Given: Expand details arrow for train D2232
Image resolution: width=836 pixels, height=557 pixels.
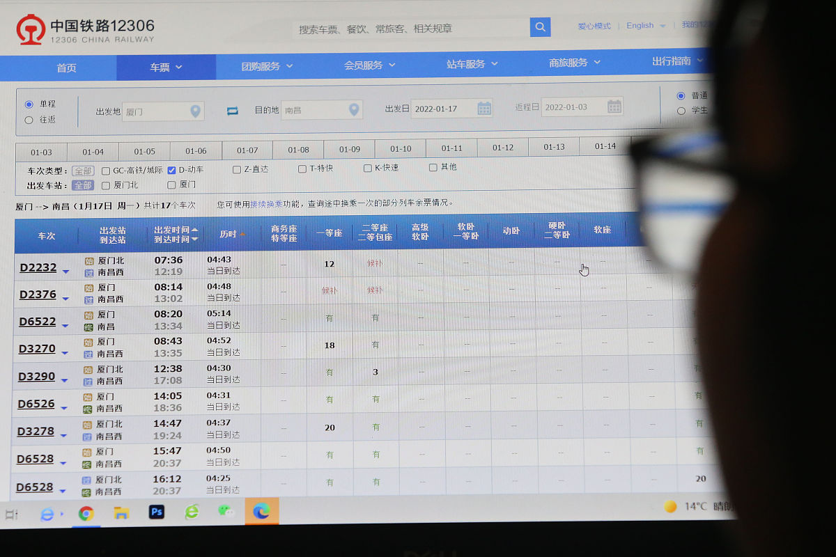Looking at the screenshot, I should pyautogui.click(x=66, y=272).
